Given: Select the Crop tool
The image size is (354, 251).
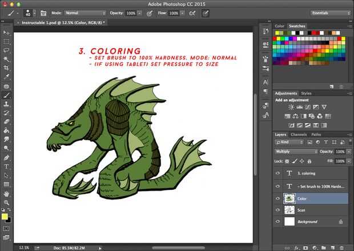Looking at the screenshot, I should 7,67.
